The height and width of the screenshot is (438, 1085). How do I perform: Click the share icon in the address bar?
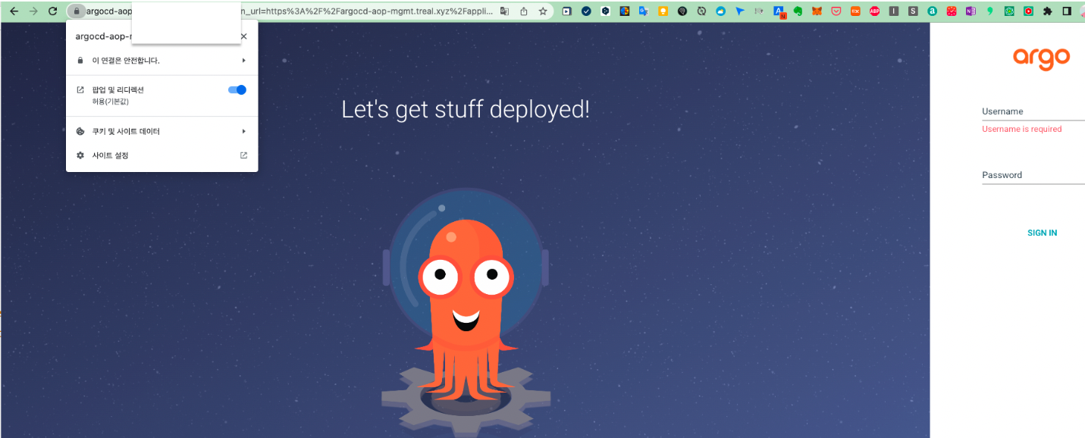tap(524, 11)
